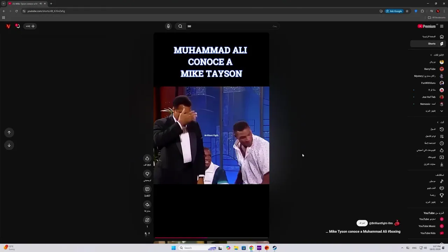The image size is (448, 252).
Task: Show more subscriptions chevron
Action: point(442,111)
